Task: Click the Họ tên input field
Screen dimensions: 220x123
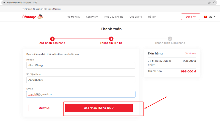Action: tap(81, 65)
